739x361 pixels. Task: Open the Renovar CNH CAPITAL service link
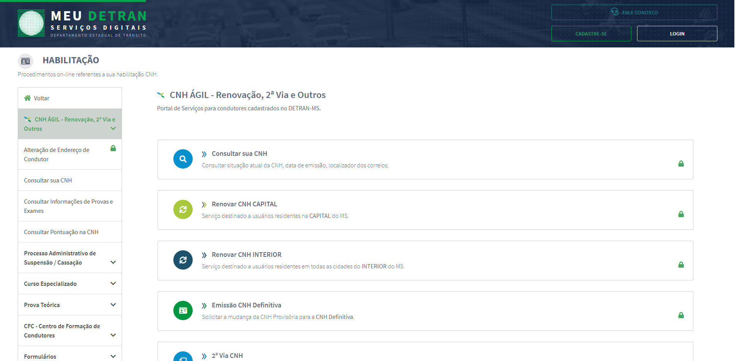[x=244, y=204]
